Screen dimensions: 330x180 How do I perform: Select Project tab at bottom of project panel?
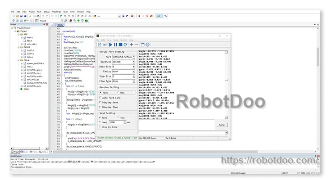point(15,152)
